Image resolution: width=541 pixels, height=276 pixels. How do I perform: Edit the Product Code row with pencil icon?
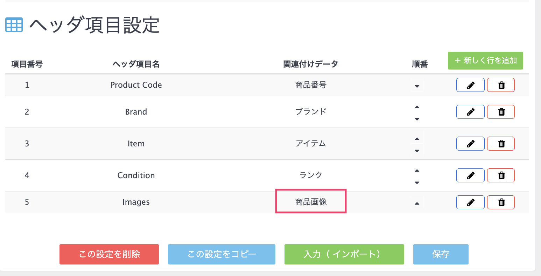point(470,85)
